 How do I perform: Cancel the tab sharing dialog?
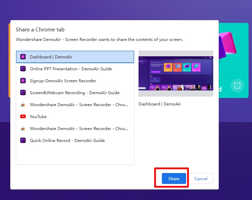[201, 178]
